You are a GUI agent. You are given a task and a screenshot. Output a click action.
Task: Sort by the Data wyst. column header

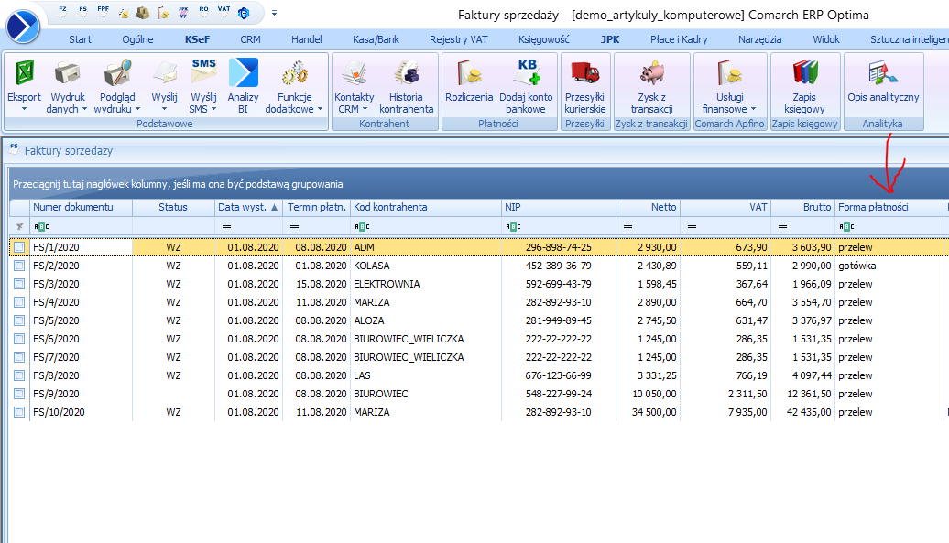[248, 207]
